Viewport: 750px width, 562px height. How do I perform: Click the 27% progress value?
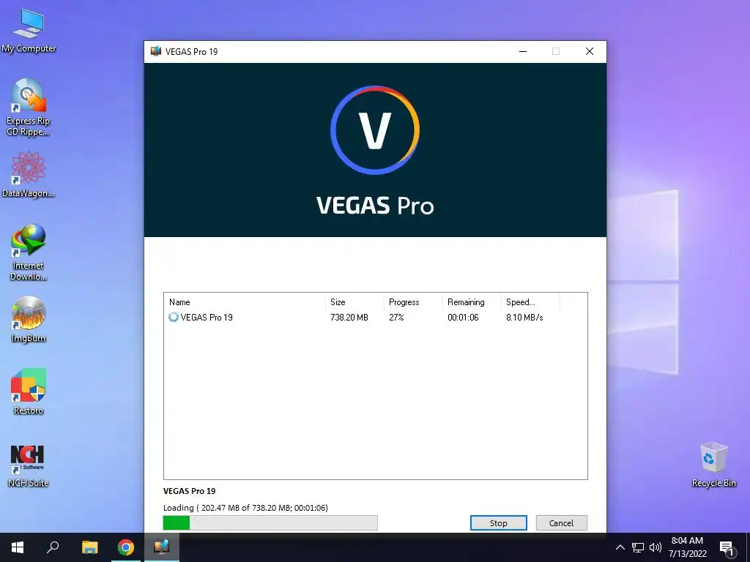(x=396, y=318)
